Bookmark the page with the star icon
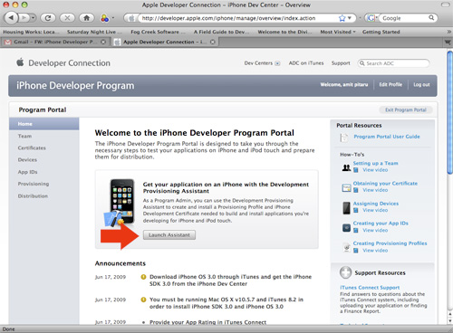The width and height of the screenshot is (453, 333). (342, 18)
